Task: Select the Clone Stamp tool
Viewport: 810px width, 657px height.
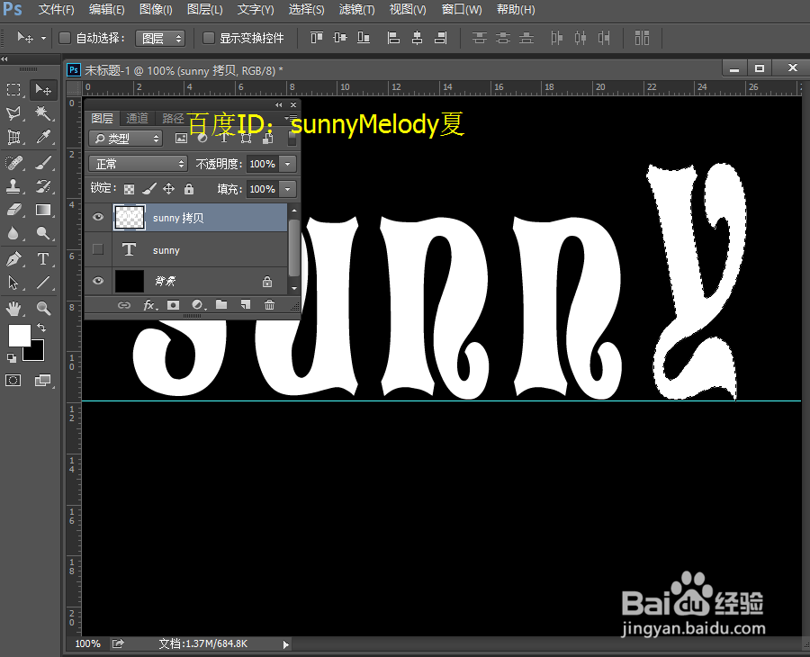Action: 13,186
